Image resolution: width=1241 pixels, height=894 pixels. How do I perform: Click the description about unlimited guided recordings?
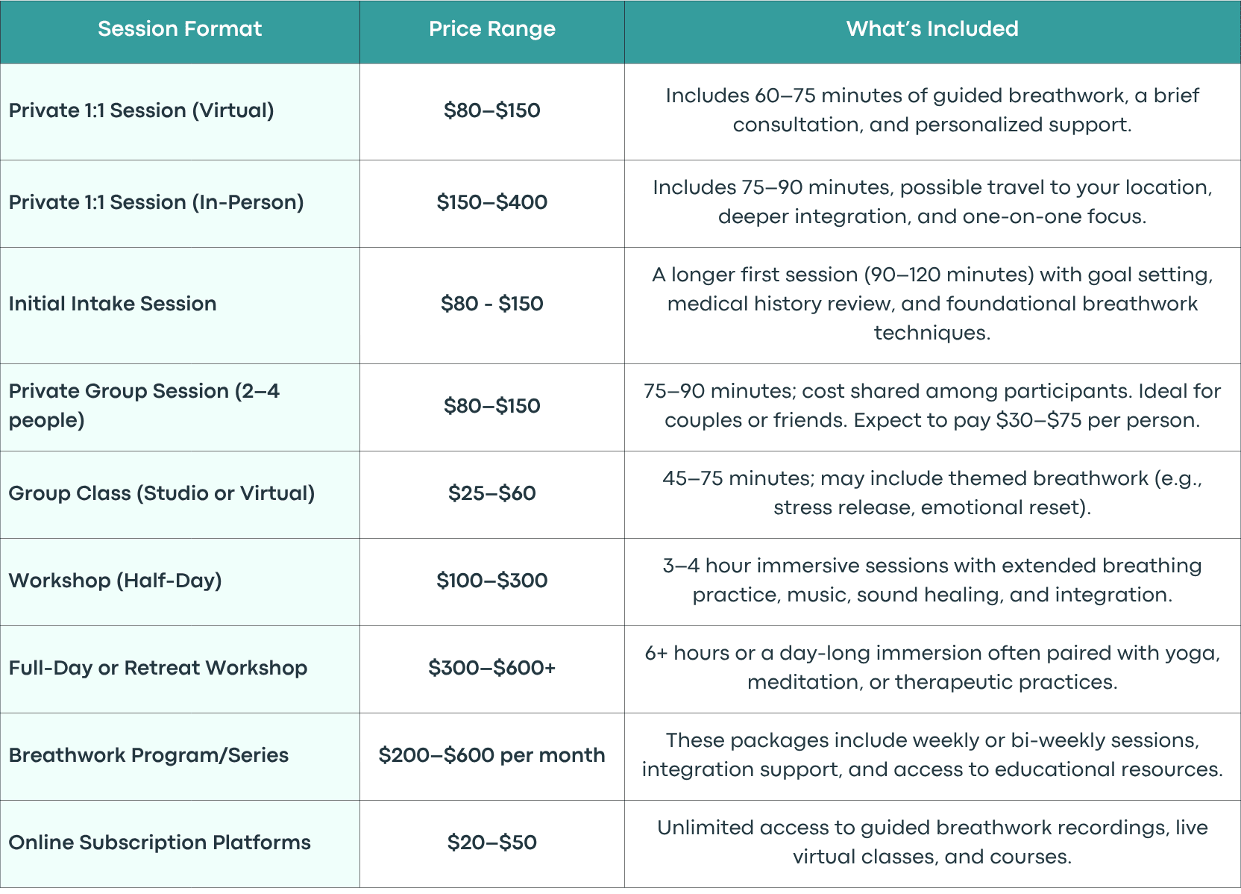click(x=932, y=843)
